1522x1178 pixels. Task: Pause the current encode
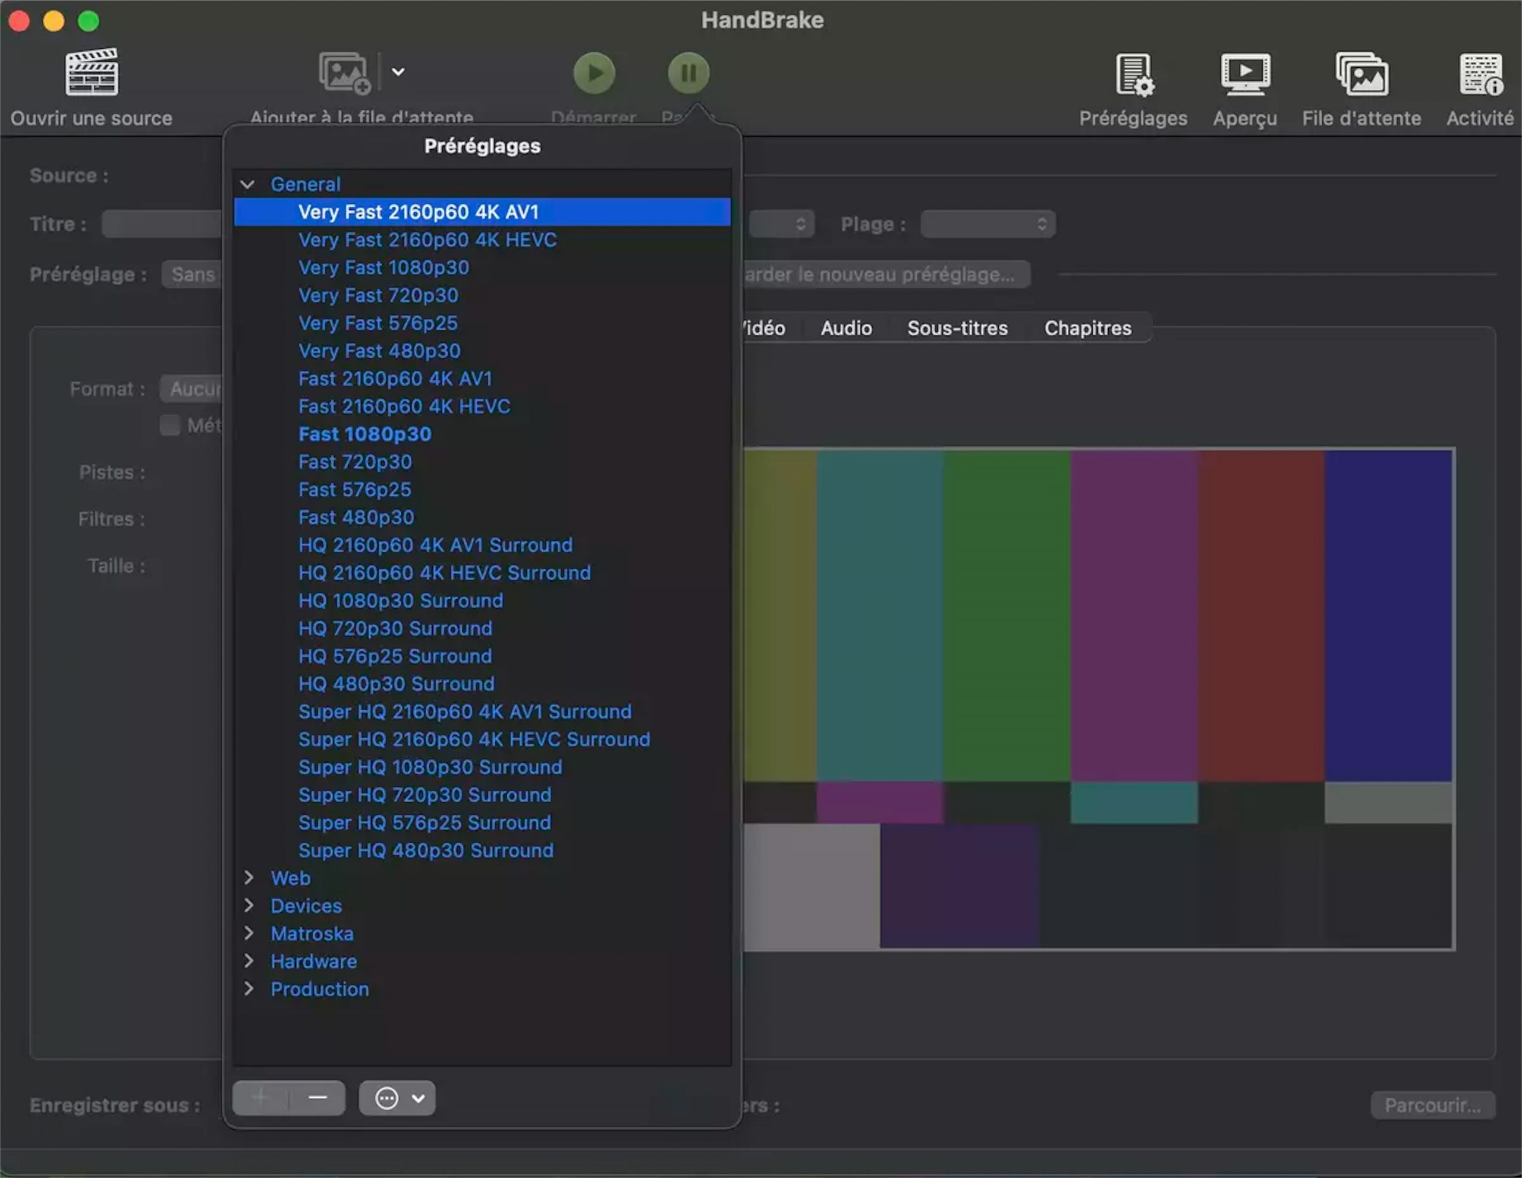tap(688, 73)
